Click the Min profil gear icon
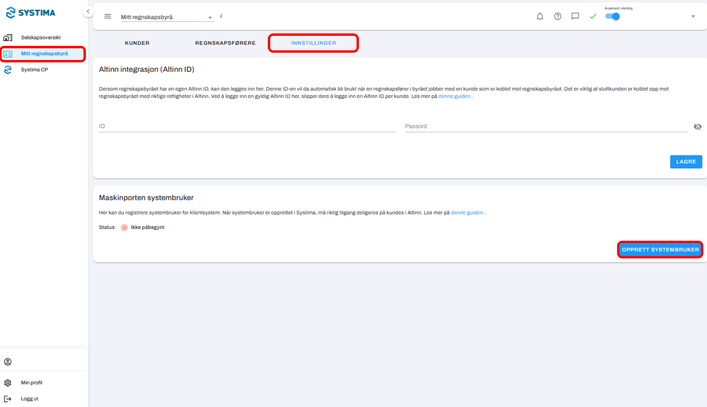 8,383
